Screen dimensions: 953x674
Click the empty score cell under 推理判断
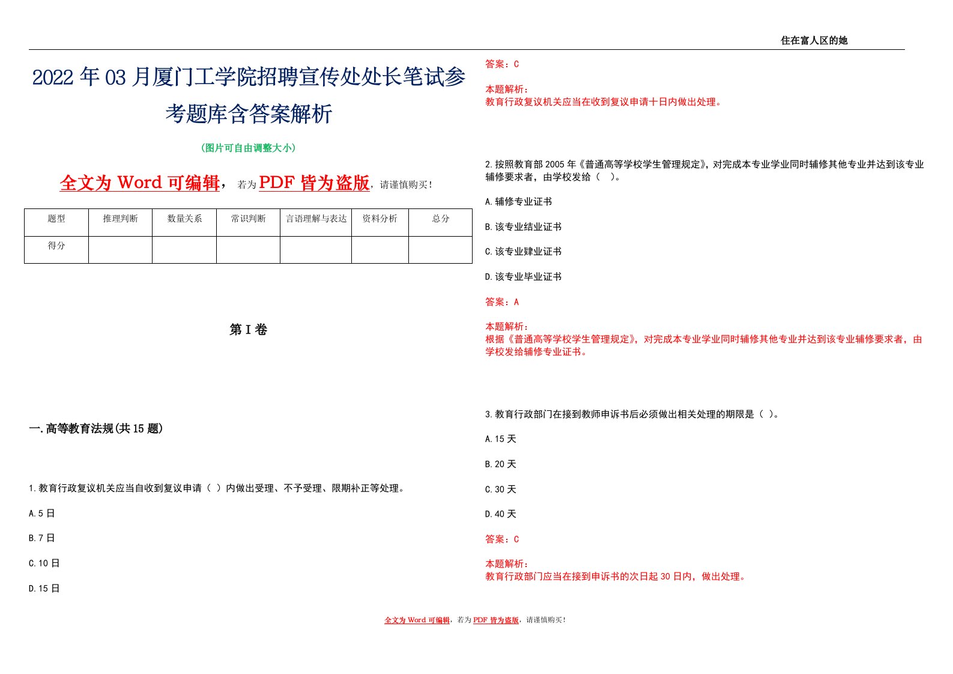[x=120, y=250]
